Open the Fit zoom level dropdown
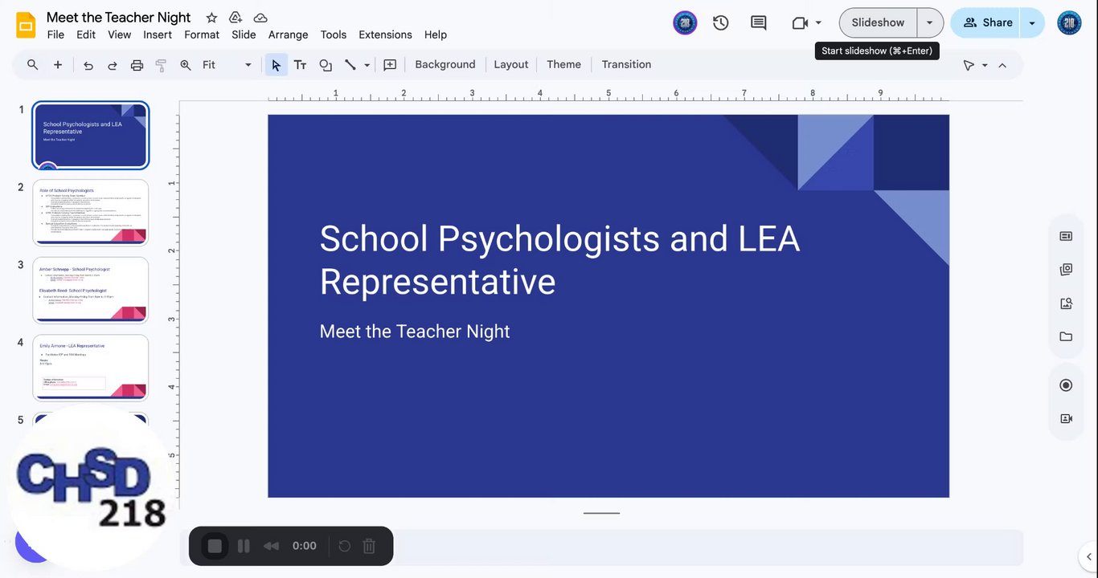Screen dimensions: 1098x578 point(227,65)
